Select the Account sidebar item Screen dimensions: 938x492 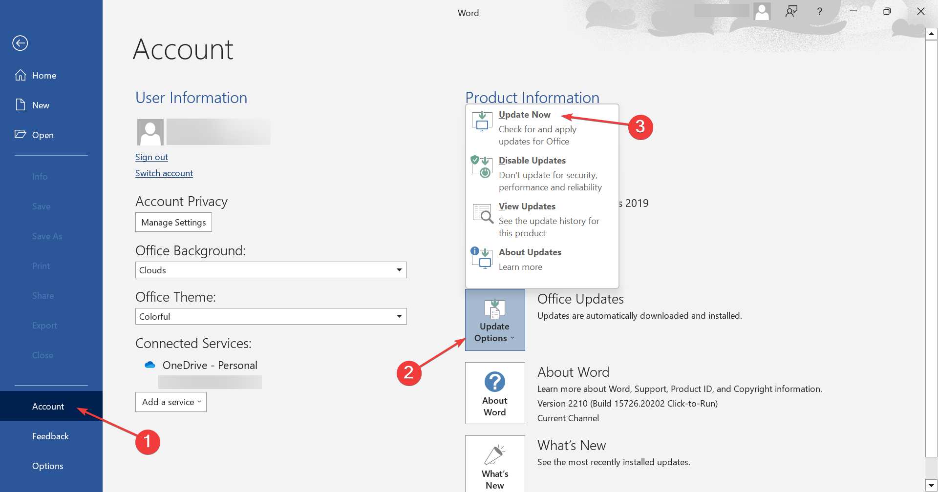pyautogui.click(x=51, y=406)
